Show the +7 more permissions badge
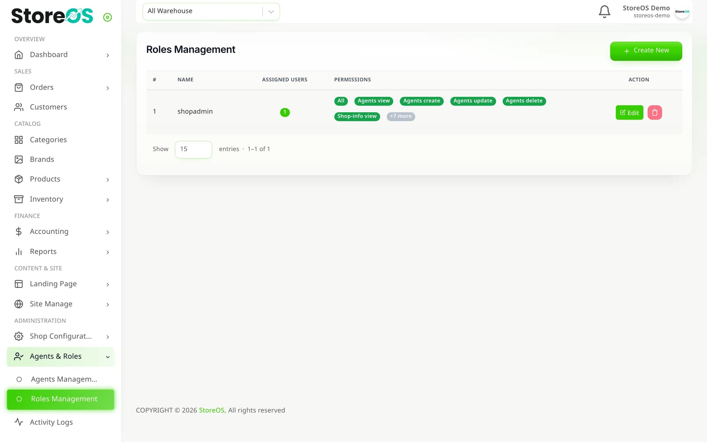This screenshot has height=442, width=707. click(401, 116)
